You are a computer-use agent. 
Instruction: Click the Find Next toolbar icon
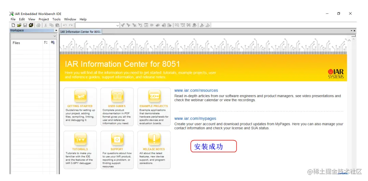point(128,25)
